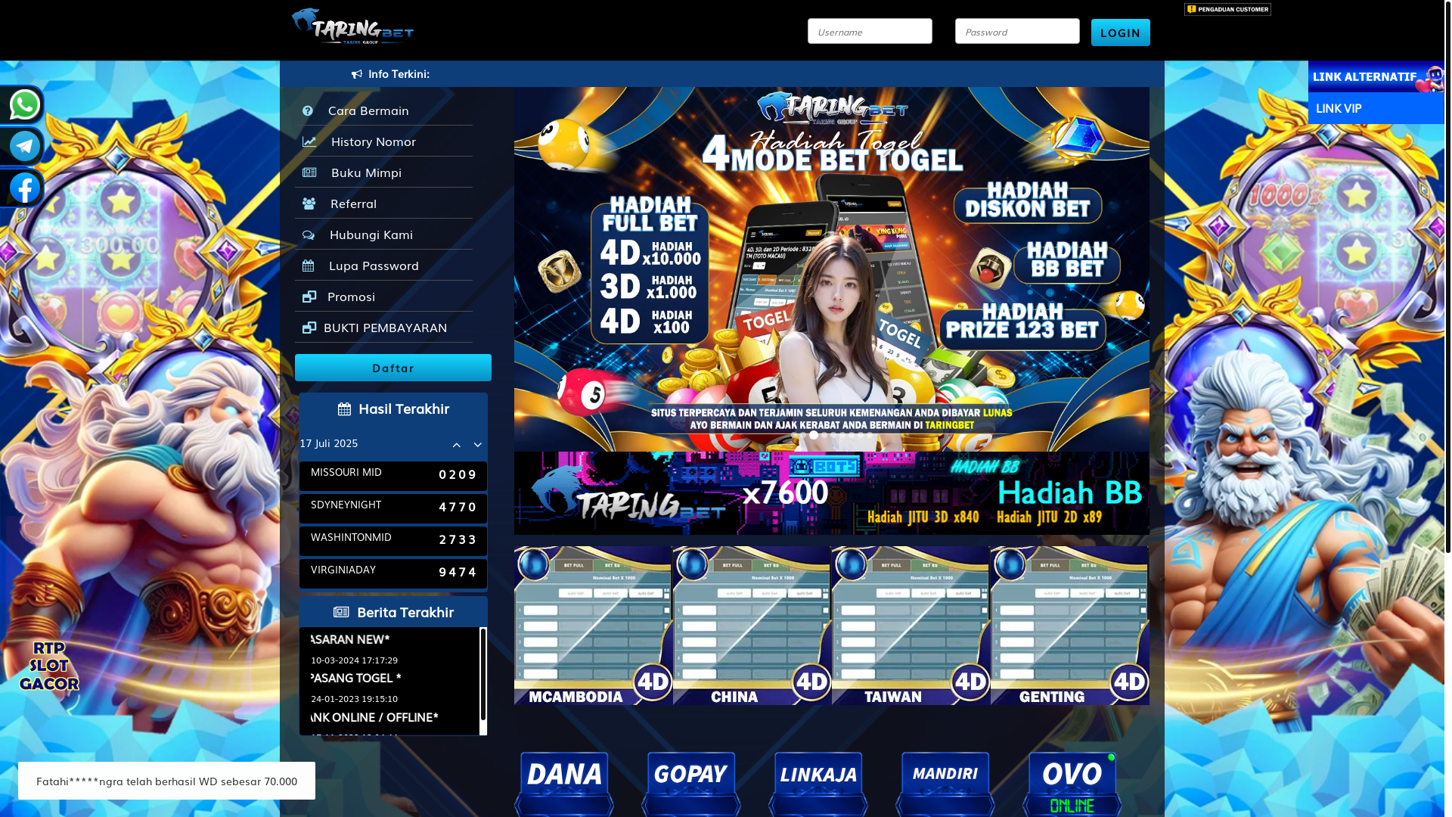Select the SDYNEYNIGHT 4770 result row
The image size is (1452, 817).
(x=393, y=508)
